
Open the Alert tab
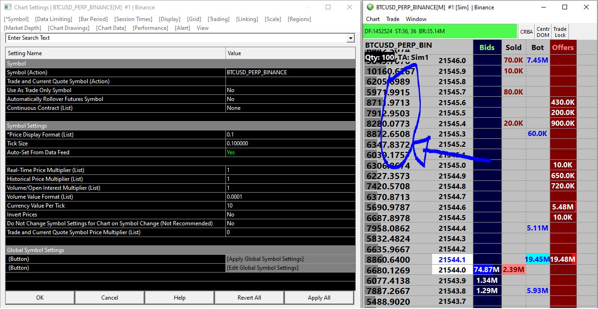[x=183, y=28]
